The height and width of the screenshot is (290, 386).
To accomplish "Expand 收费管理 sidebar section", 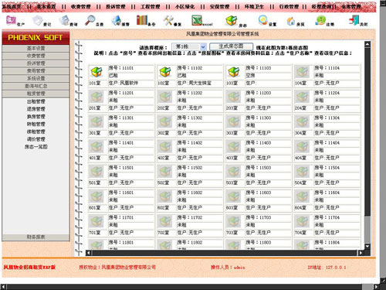I will click(36, 56).
